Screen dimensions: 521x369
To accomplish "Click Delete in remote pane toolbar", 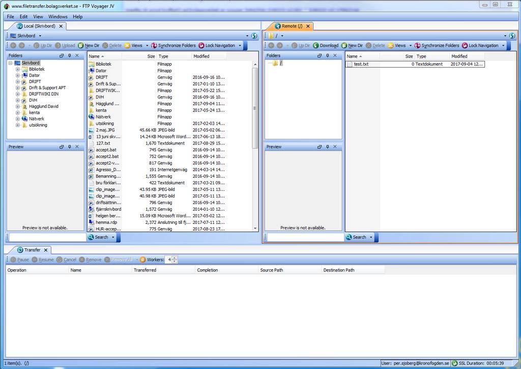I will click(x=375, y=45).
